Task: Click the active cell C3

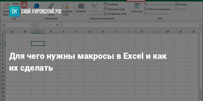Action: 38,43
